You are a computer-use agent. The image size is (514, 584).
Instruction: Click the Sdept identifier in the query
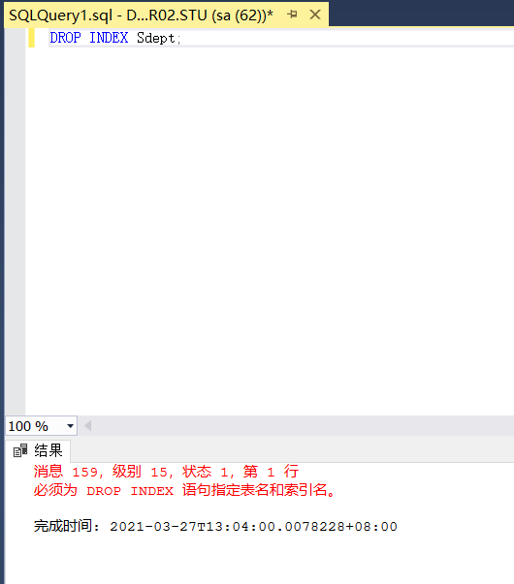[x=155, y=38]
